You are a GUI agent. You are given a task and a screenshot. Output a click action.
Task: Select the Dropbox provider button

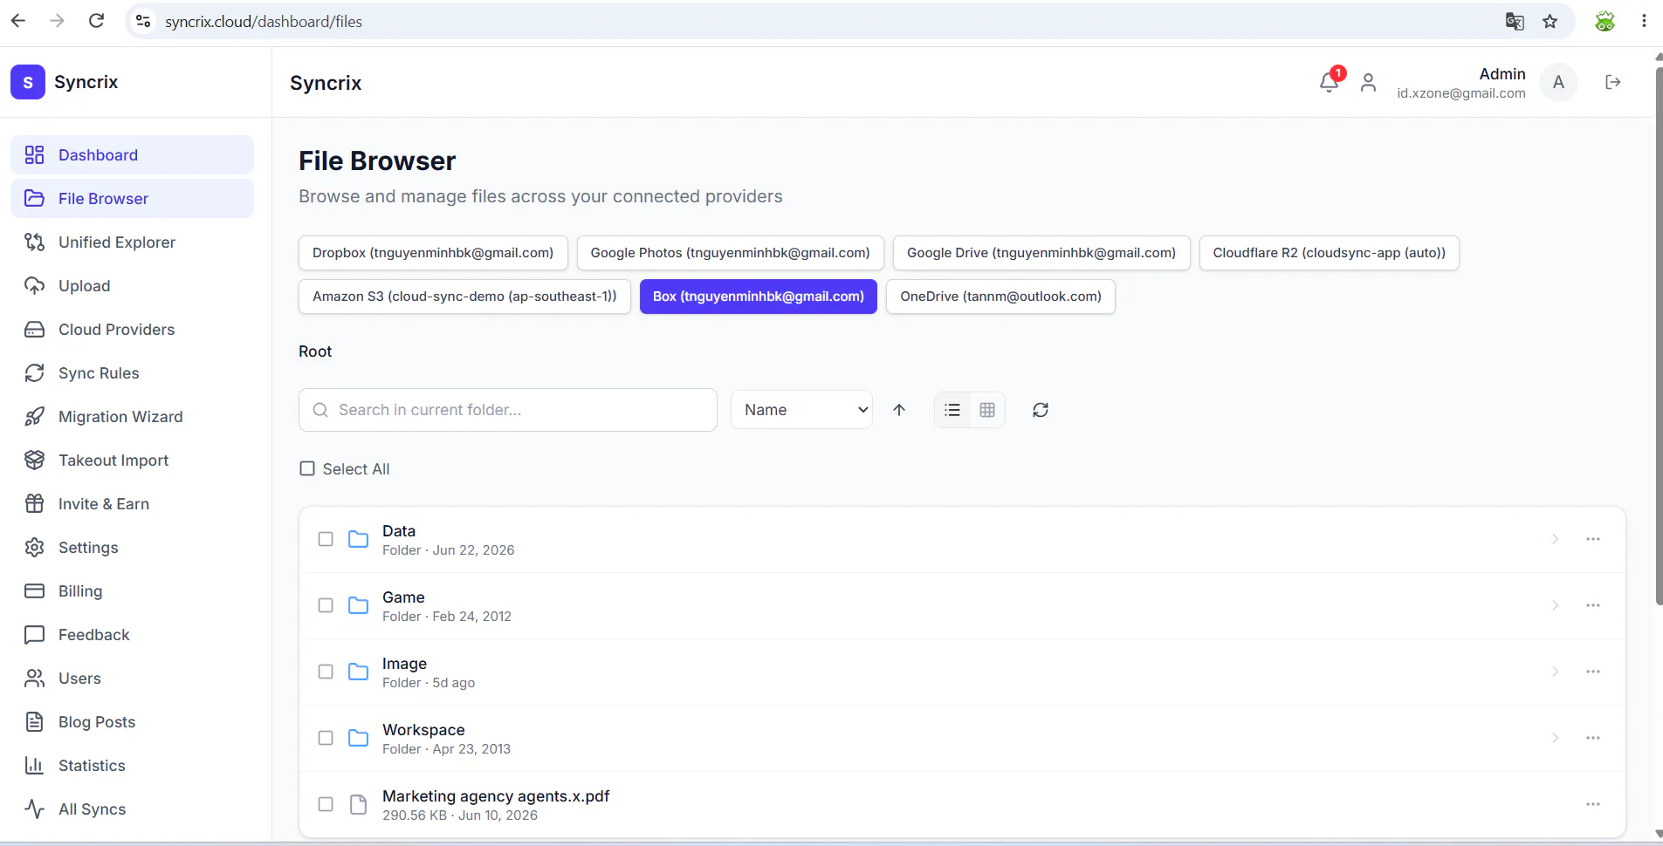pyautogui.click(x=433, y=253)
